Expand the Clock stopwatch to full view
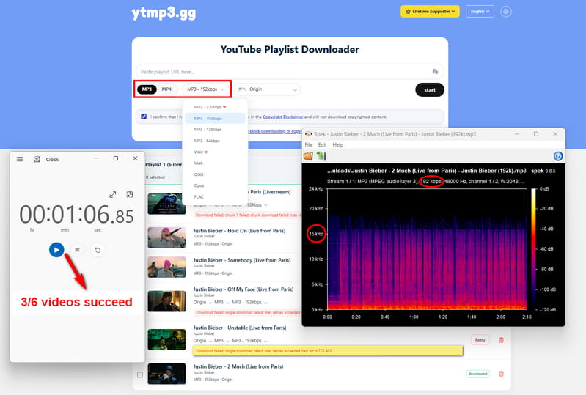This screenshot has width=586, height=395. [x=112, y=194]
